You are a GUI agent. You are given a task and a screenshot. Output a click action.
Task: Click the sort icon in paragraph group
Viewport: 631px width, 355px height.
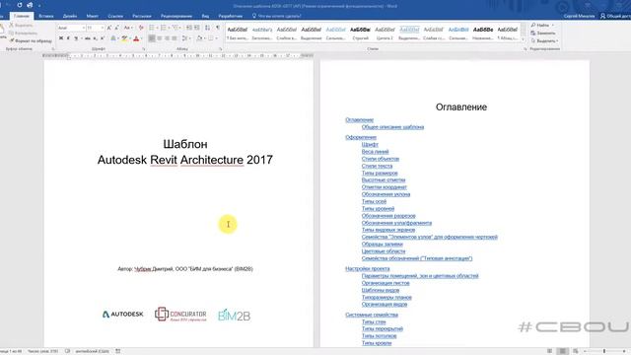click(x=207, y=28)
